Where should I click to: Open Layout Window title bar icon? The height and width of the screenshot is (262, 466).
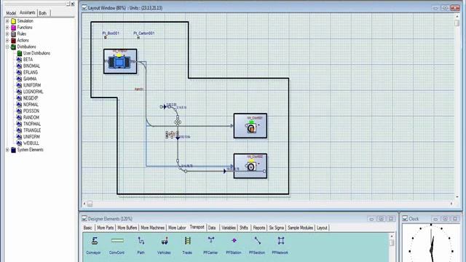[84, 7]
